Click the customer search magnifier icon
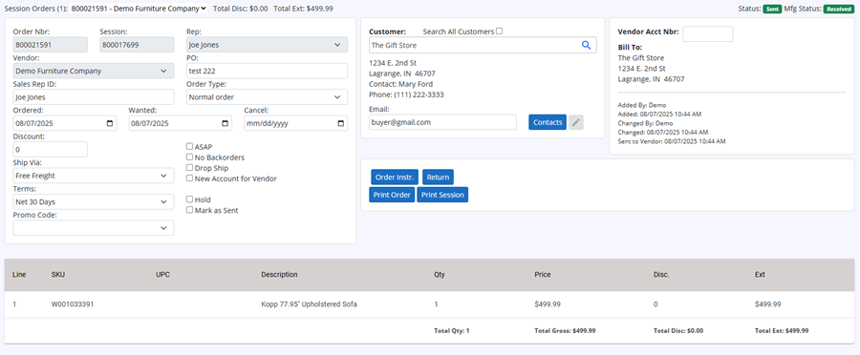 [x=586, y=46]
